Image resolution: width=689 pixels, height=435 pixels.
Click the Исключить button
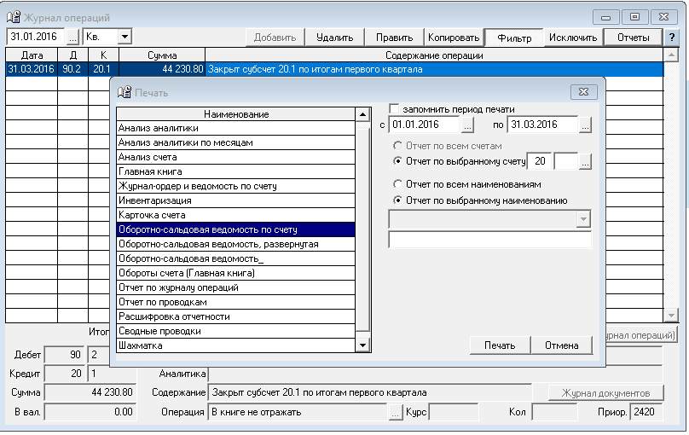(573, 38)
